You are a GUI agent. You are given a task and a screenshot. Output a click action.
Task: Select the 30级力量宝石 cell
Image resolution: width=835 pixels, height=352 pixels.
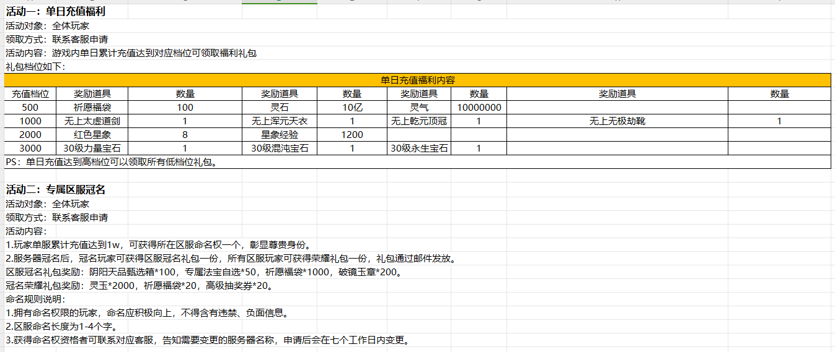(x=92, y=148)
